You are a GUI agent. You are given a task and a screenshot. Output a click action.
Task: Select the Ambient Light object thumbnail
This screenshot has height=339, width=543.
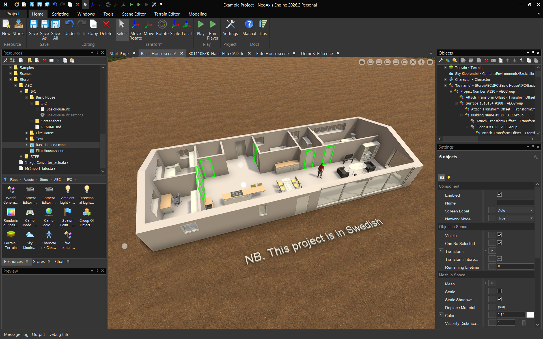[68, 195]
